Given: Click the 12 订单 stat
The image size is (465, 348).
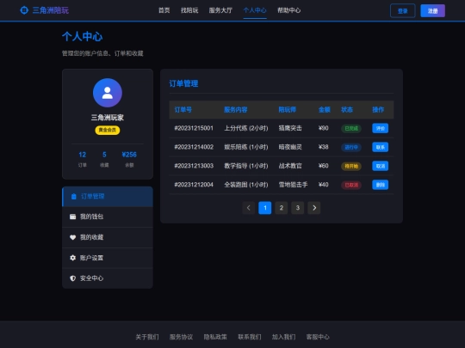Looking at the screenshot, I should click(82, 159).
